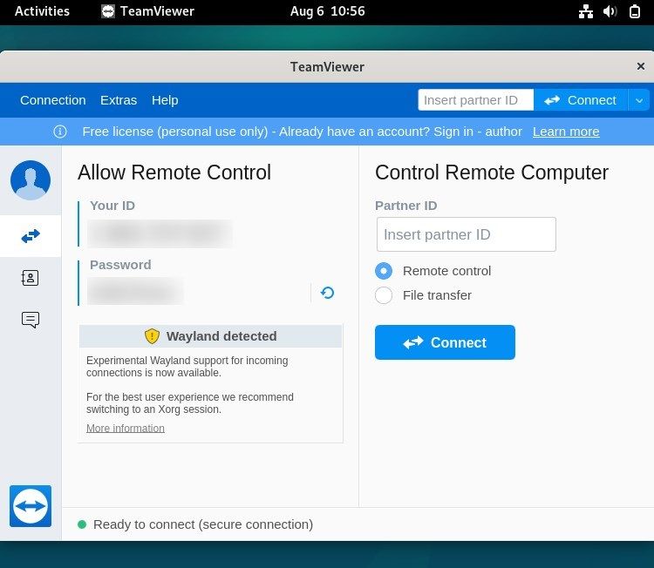Image resolution: width=654 pixels, height=568 pixels.
Task: Open the Chat sidebar icon
Action: pyautogui.click(x=31, y=320)
